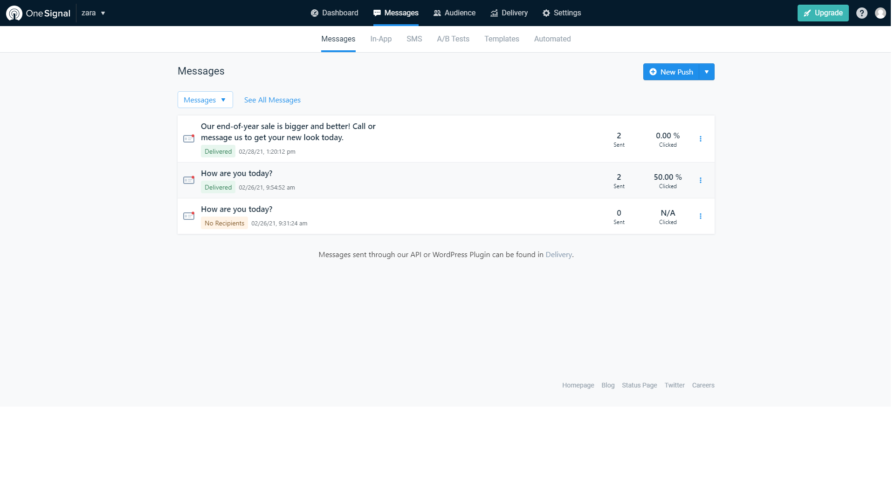895x503 pixels.
Task: Open the help question mark icon
Action: (x=862, y=13)
